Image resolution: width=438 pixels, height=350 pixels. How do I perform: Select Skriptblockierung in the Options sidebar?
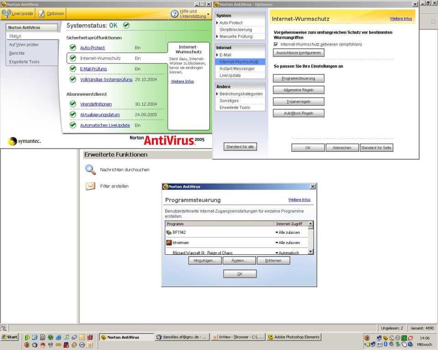point(236,30)
